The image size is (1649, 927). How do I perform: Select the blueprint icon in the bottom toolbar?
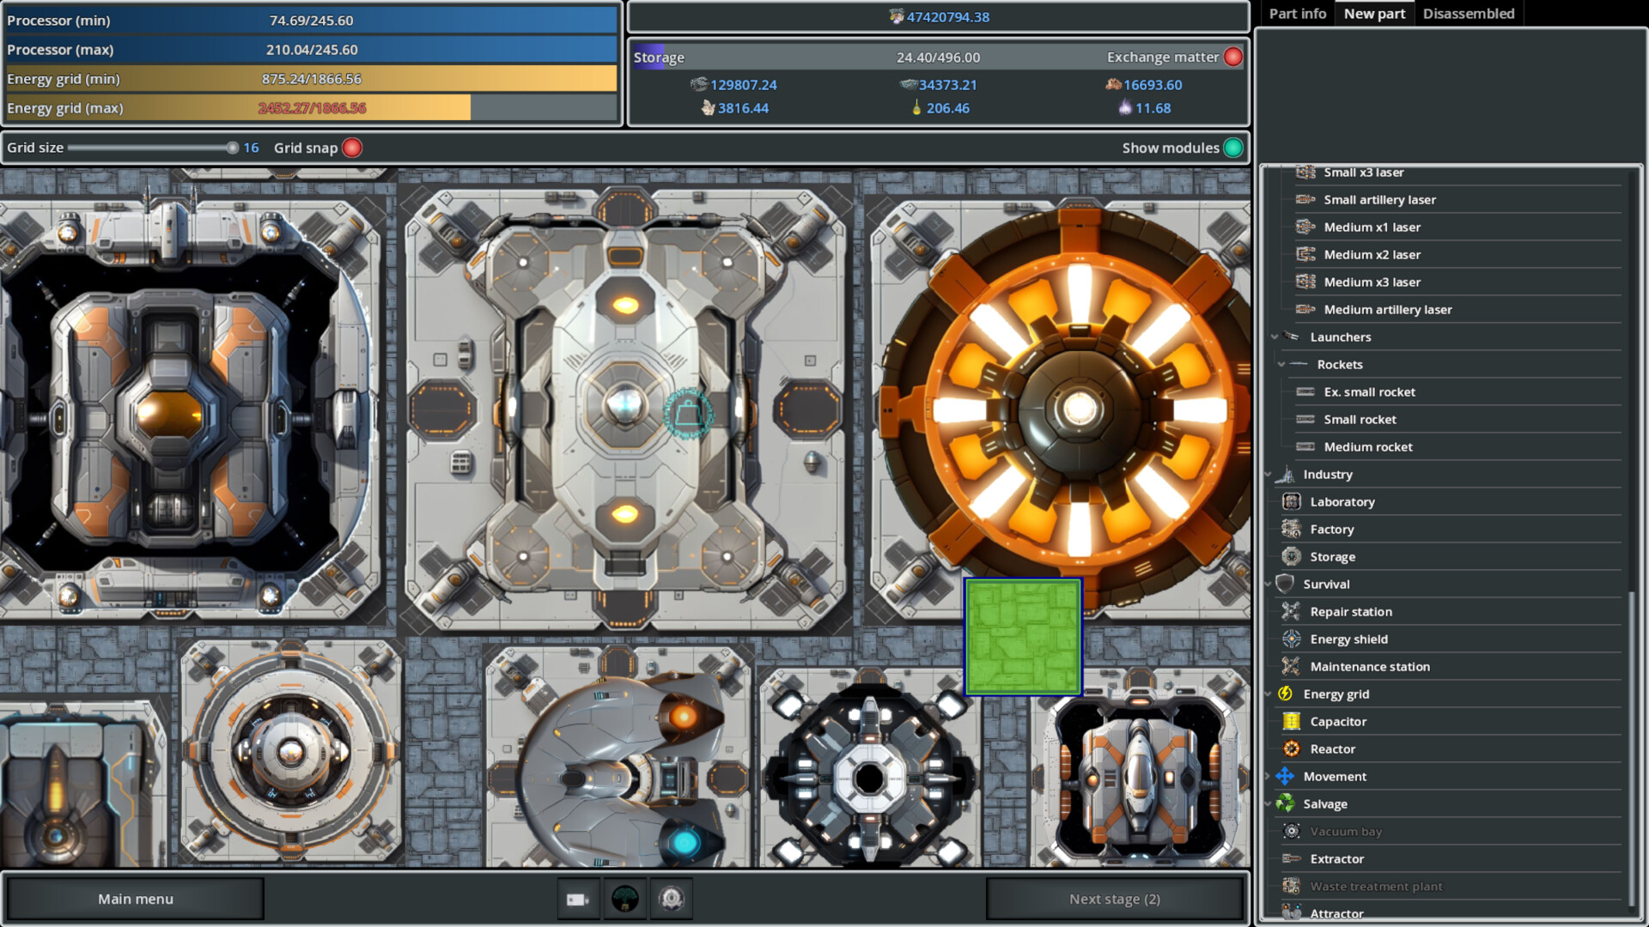pyautogui.click(x=578, y=899)
